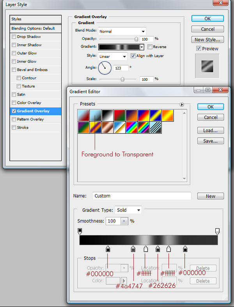Toggle the Drop Shadow style checkbox
Image resolution: width=234 pixels, height=307 pixels.
tap(14, 37)
